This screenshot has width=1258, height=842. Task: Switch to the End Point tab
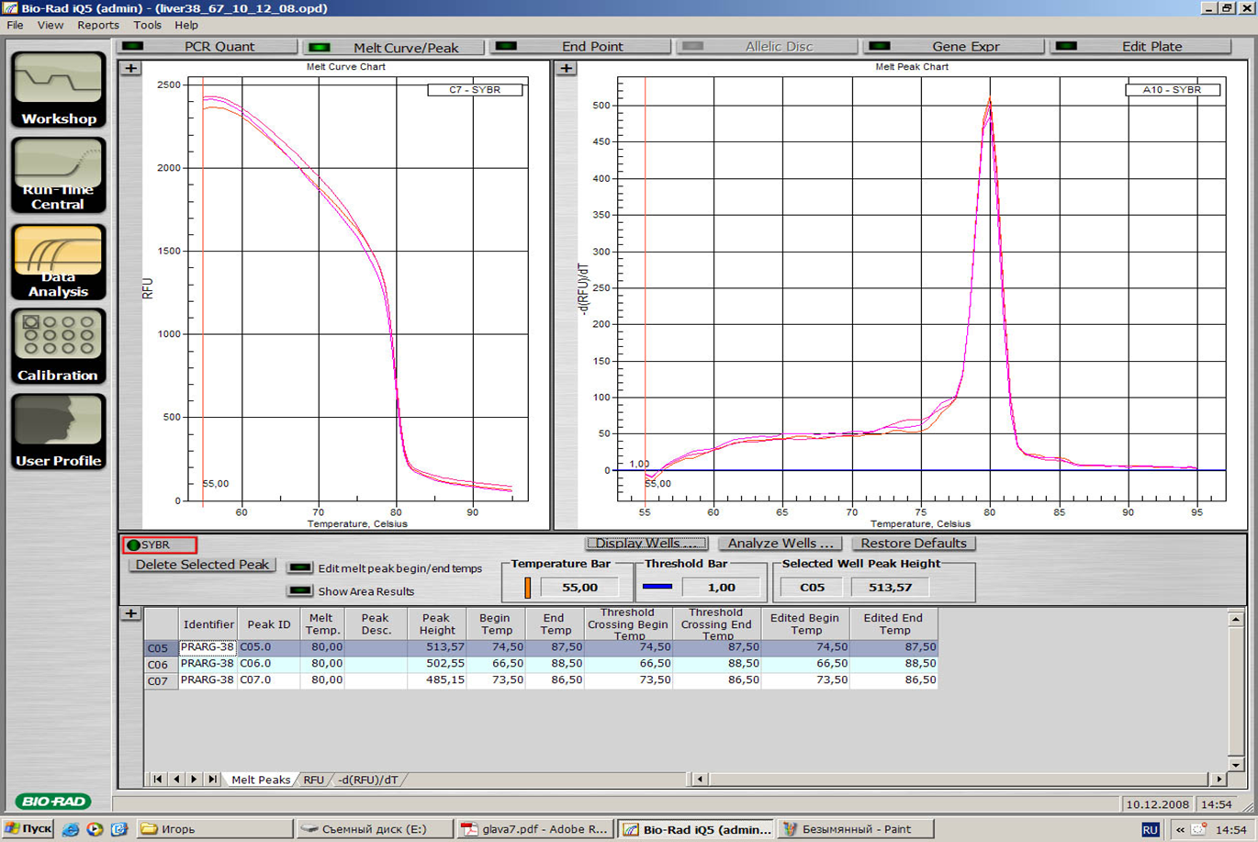(x=581, y=46)
